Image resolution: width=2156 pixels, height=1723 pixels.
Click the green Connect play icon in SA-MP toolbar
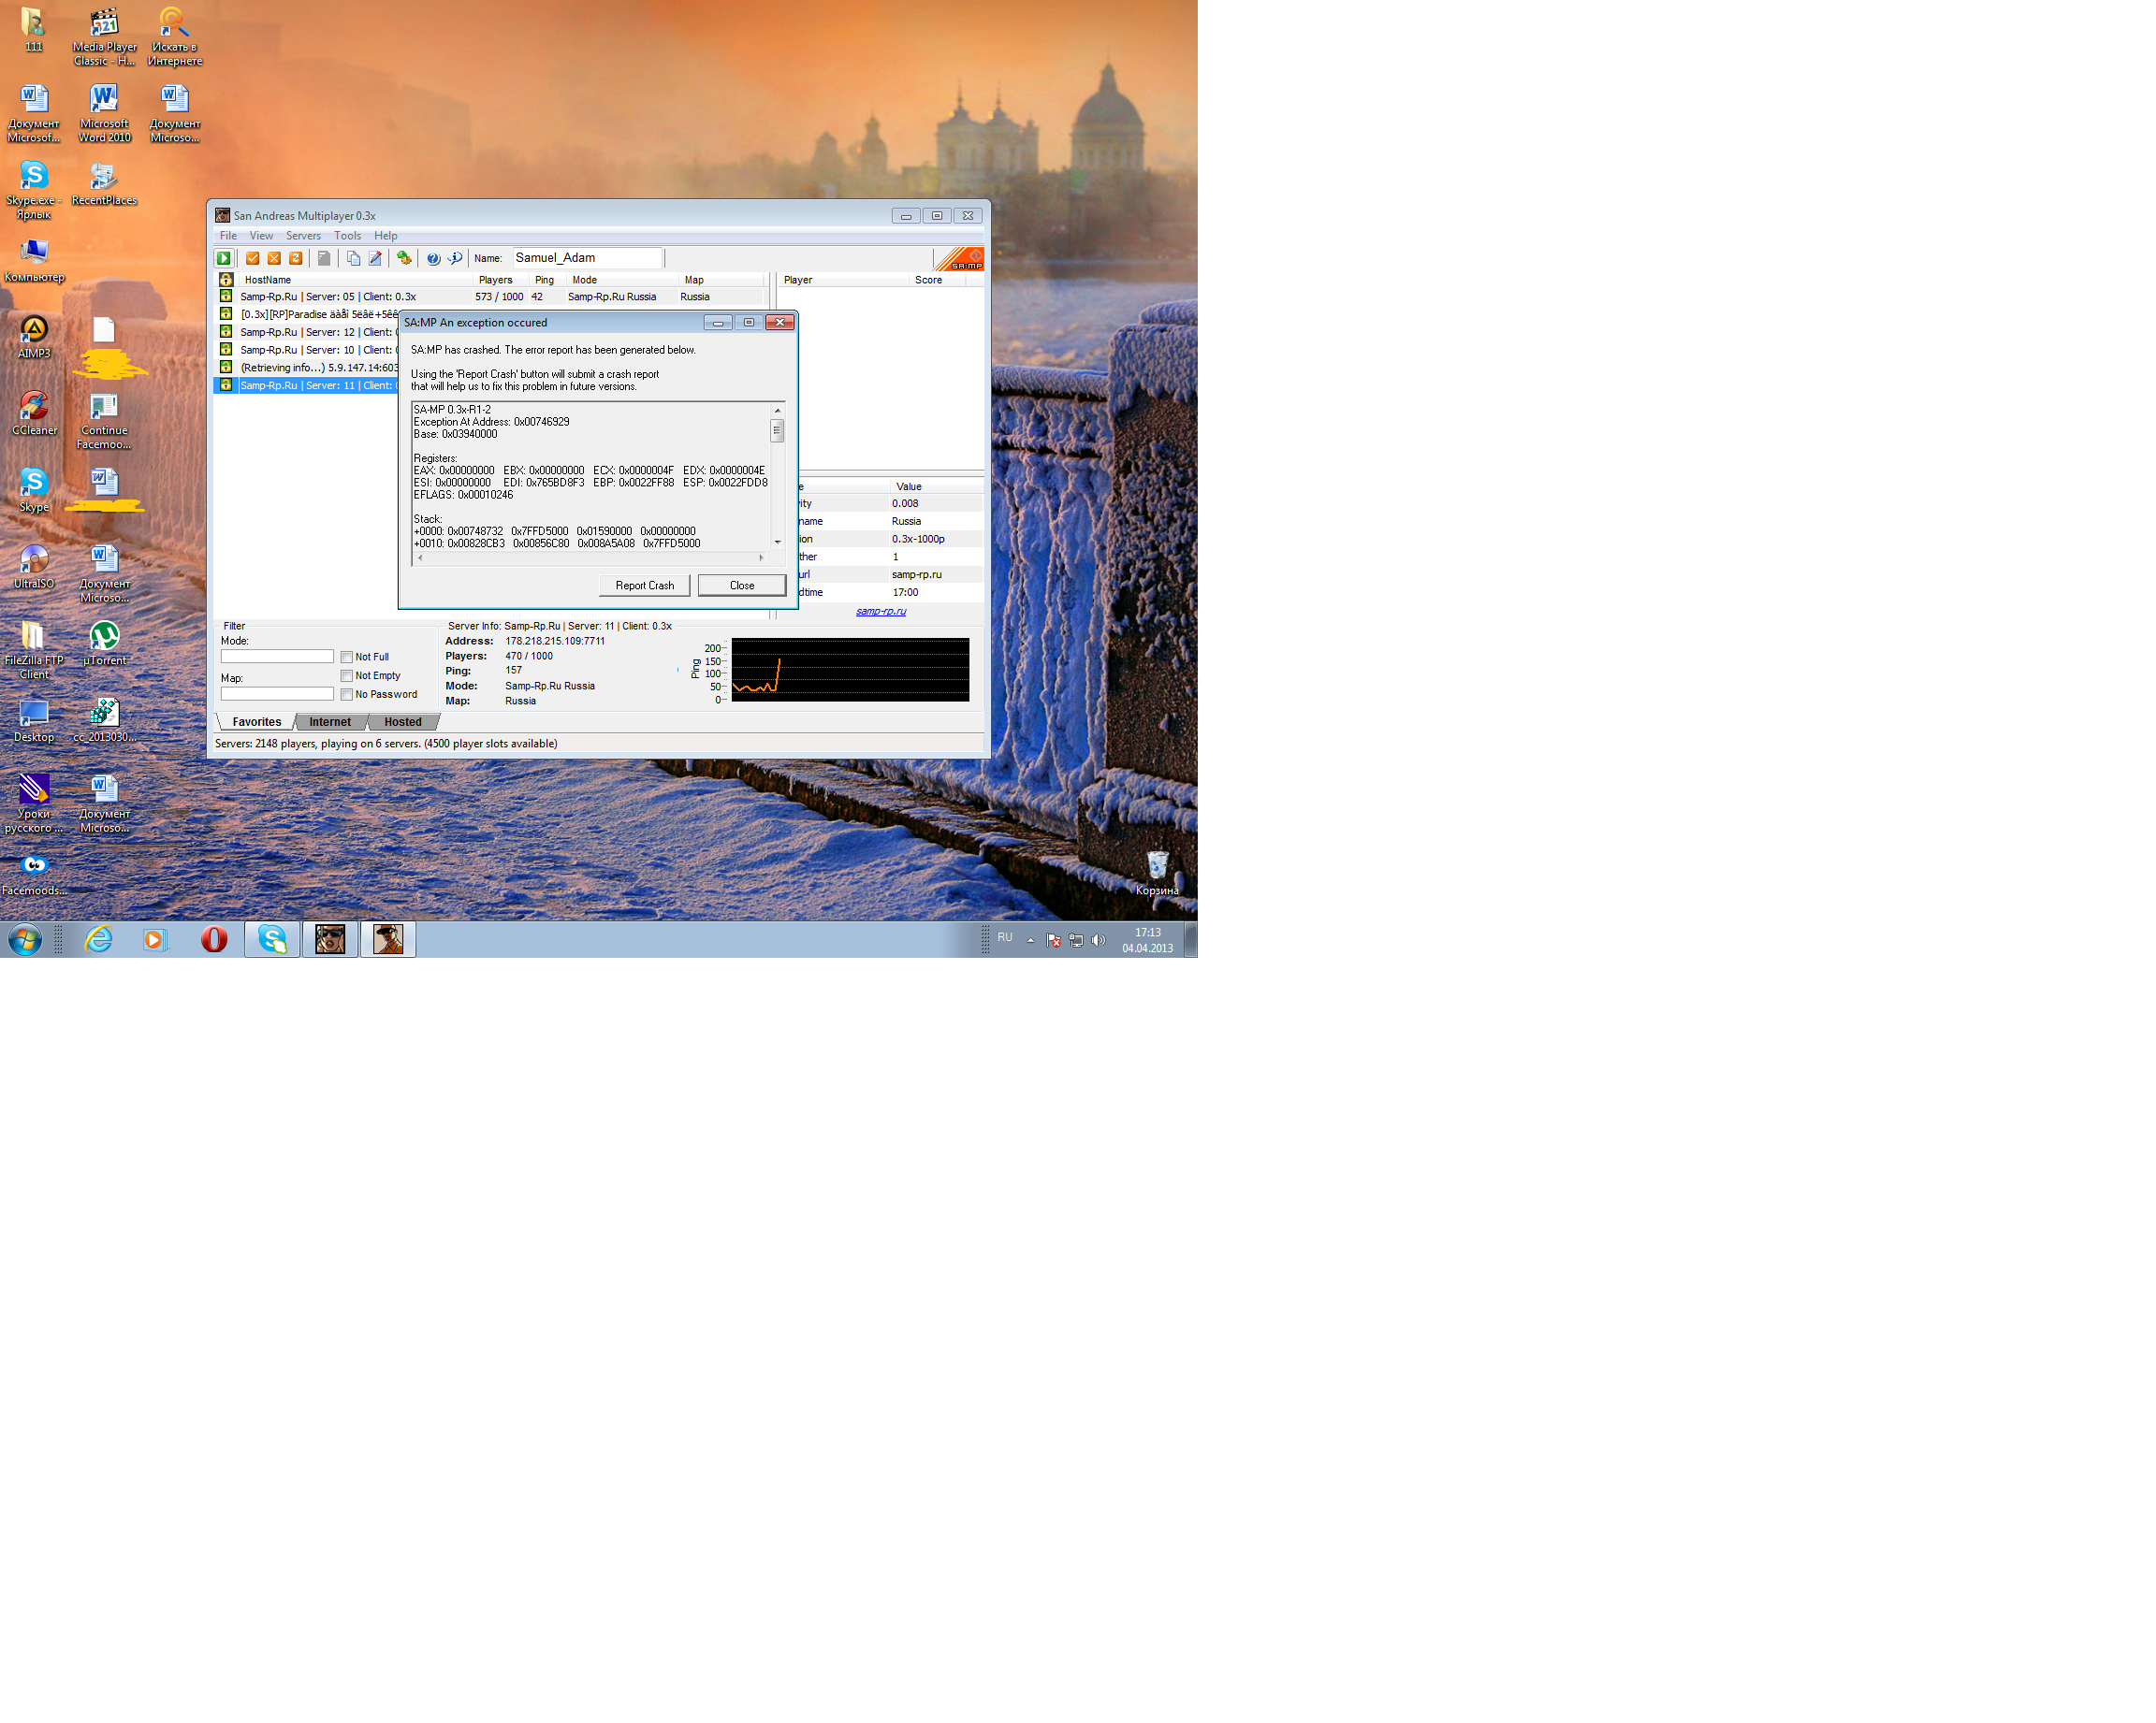(224, 258)
